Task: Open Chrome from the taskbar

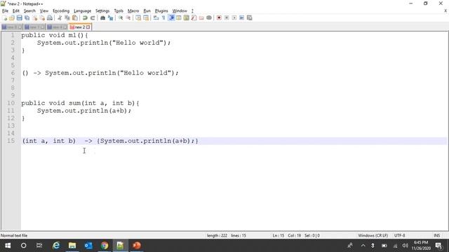Action: (x=105, y=246)
